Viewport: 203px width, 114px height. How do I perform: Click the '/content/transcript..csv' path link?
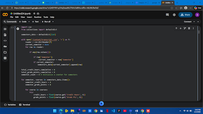[45, 40]
